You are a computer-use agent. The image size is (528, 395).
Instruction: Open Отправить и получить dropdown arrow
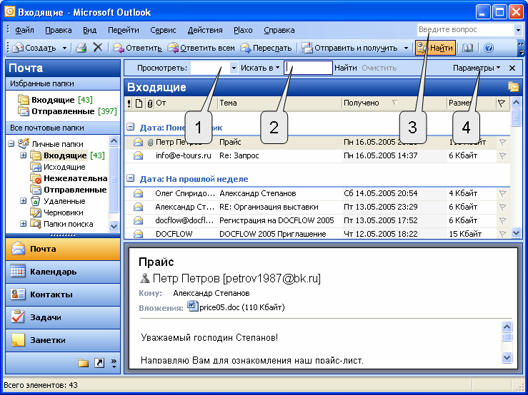tap(406, 48)
